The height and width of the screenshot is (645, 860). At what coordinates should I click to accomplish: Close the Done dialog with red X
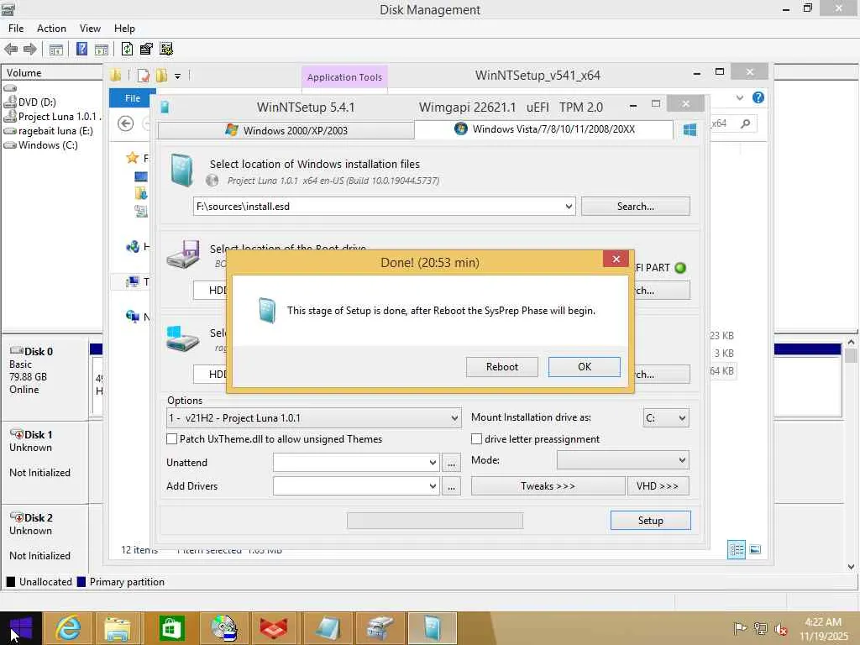pos(616,259)
